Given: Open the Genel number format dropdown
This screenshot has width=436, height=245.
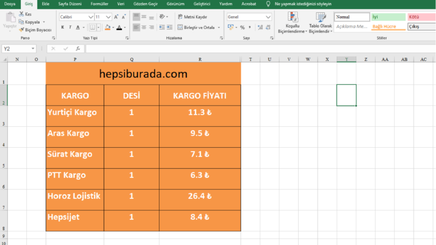Looking at the screenshot, I should tap(268, 17).
